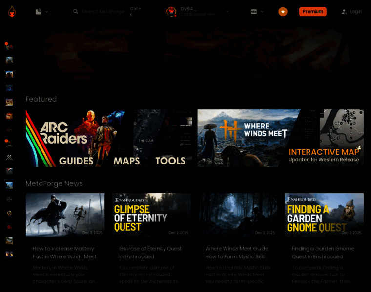Click the Login user icon
371x292 pixels.
pos(344,11)
